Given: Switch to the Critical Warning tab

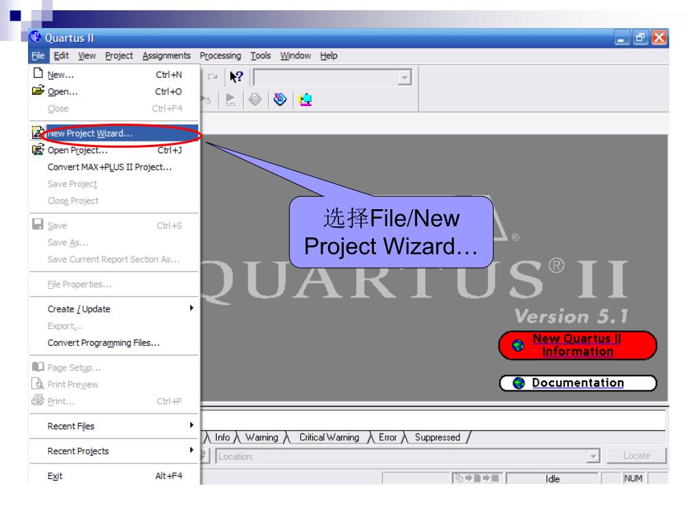Looking at the screenshot, I should (x=329, y=437).
